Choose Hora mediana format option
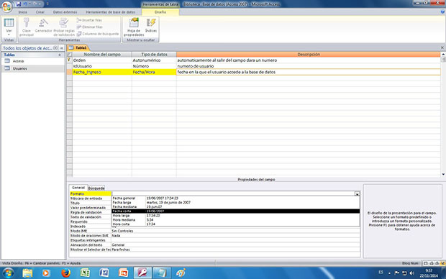This screenshot has width=446, height=279. point(235,220)
